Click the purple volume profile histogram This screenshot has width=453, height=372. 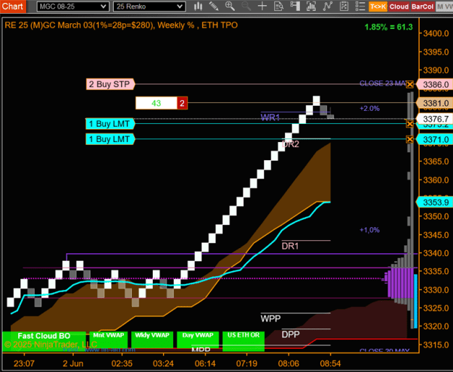pyautogui.click(x=401, y=283)
